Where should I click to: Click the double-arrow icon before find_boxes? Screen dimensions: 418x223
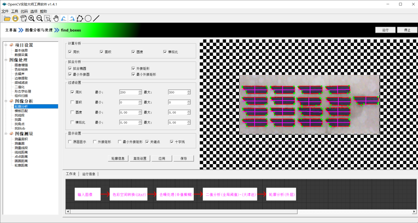click(57, 30)
